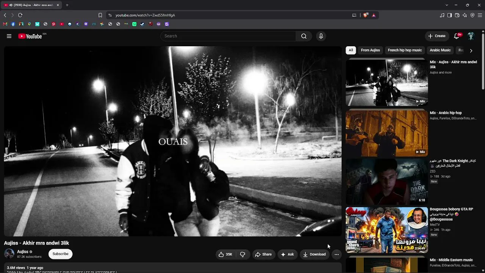485x273 pixels.
Task: Open the YouTube bookmark in bookmarks bar
Action: [x=61, y=24]
